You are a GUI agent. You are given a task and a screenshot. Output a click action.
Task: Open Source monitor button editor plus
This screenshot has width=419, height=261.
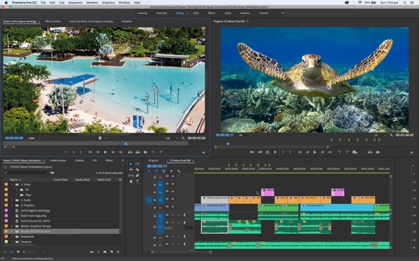203,152
